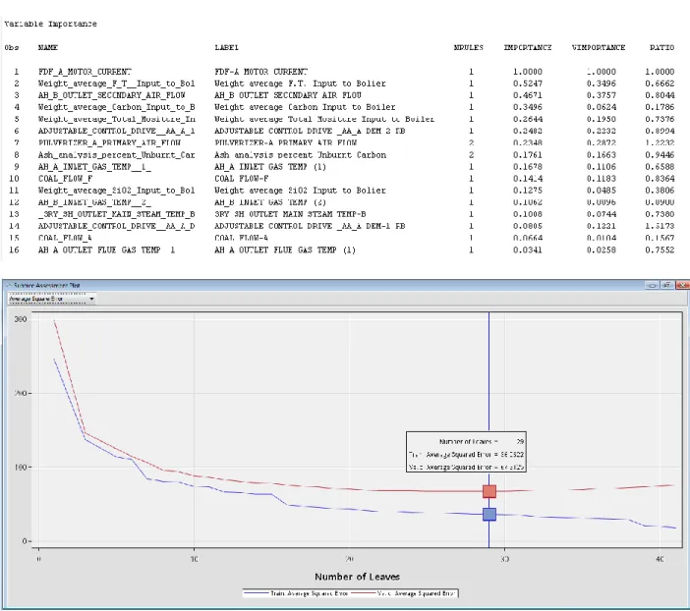
Task: Select label SRY SH OUTLET MAIN STEAM TEMP-B
Action: pos(290,214)
